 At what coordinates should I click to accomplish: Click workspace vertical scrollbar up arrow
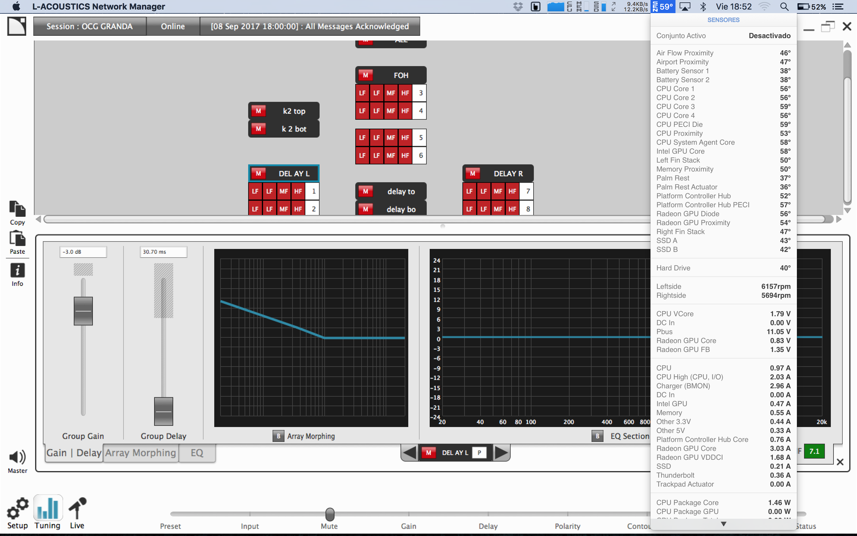tap(847, 45)
